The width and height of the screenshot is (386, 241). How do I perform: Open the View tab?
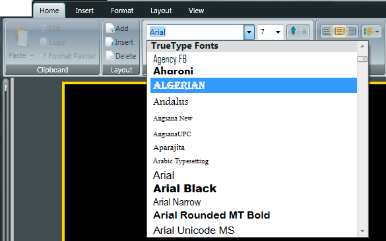tap(196, 11)
